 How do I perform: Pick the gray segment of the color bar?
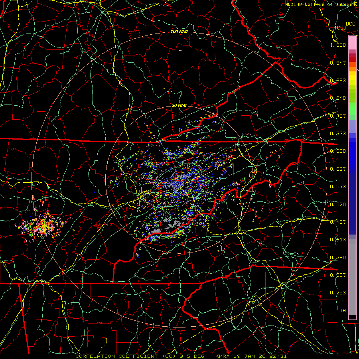click(x=352, y=277)
